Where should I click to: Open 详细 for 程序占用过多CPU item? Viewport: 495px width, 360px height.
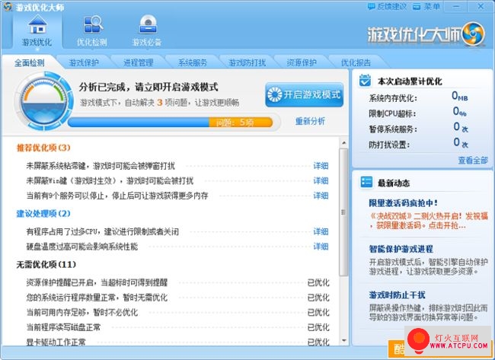pos(321,231)
